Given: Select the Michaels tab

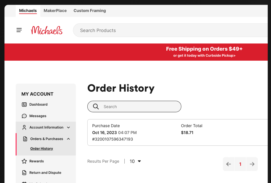Looking at the screenshot, I should point(28,11).
